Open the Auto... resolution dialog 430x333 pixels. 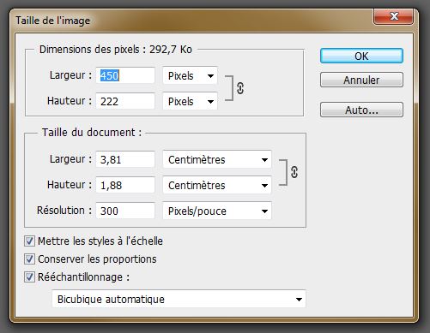361,110
